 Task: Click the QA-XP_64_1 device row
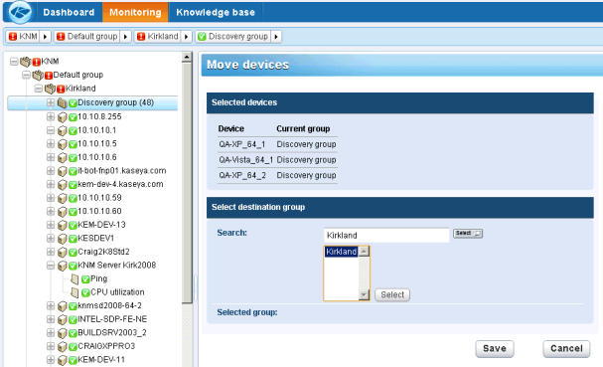click(x=277, y=144)
